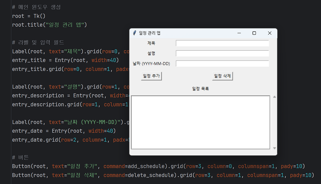Screen dimensions: 321x184
Task: Click inside the 설명 input field
Action: point(222,53)
